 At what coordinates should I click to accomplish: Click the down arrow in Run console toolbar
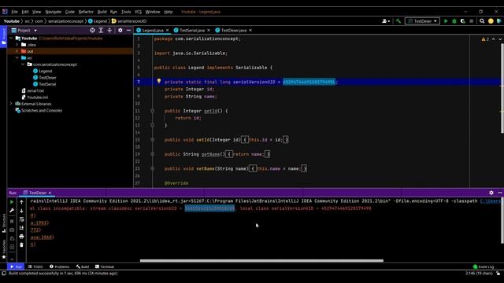click(x=21, y=211)
